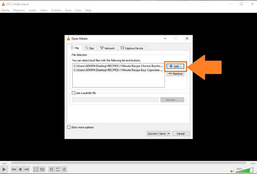Click the playback seek bar
257x174 pixels.
(128, 163)
